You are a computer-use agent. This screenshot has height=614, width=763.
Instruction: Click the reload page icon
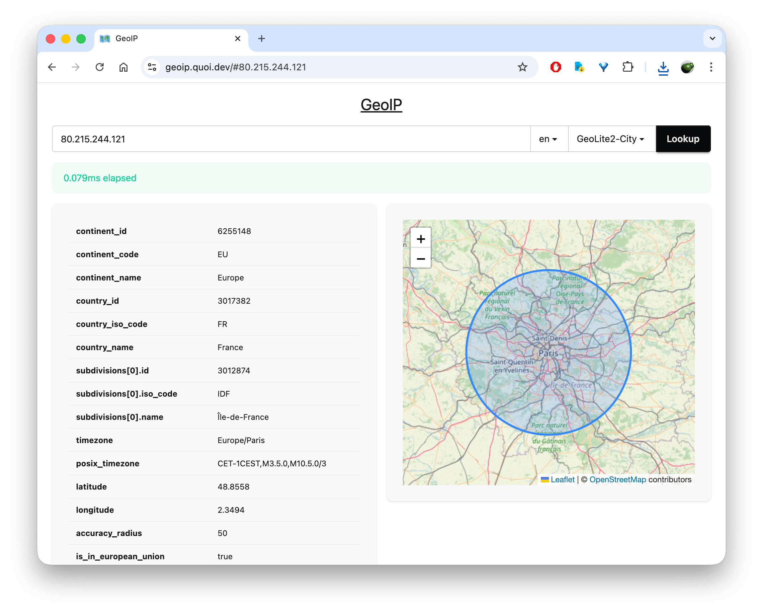(x=100, y=67)
